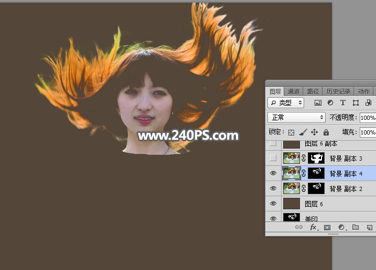Click lock position move icon
The width and height of the screenshot is (376, 270).
[315, 132]
